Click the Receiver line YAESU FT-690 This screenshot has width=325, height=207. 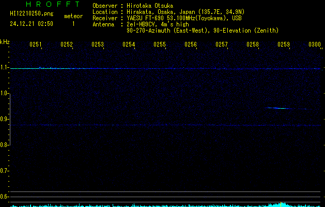pos(167,18)
